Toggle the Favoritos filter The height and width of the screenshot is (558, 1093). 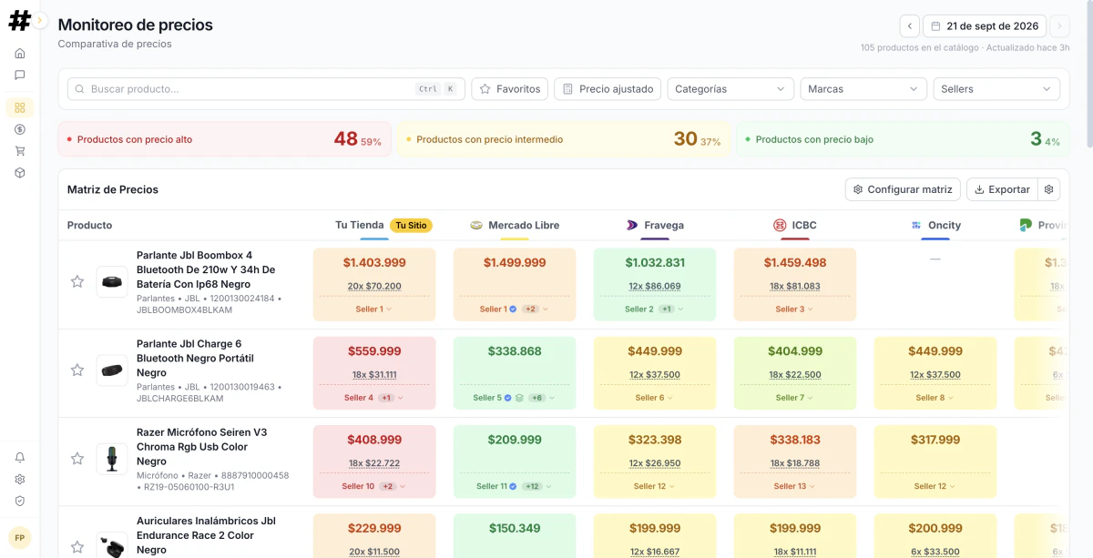[509, 89]
